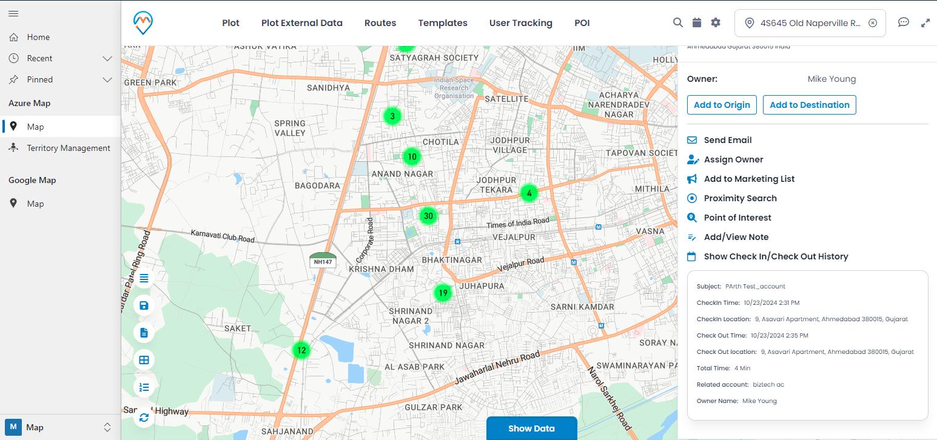Image resolution: width=937 pixels, height=440 pixels.
Task: Click the document file map tool
Action: pos(144,333)
